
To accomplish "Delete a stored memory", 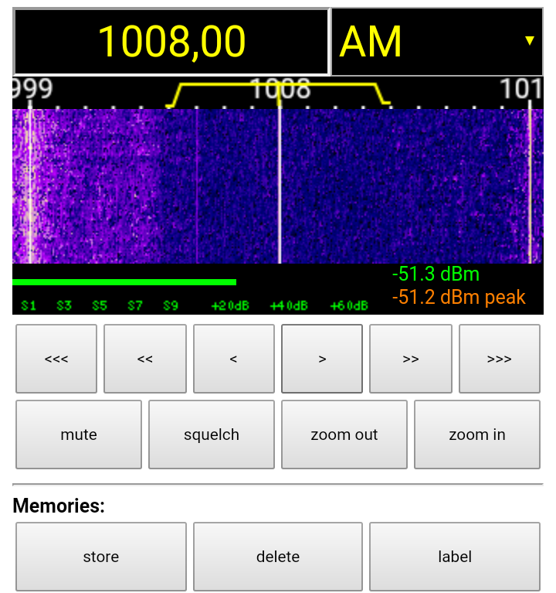I will pos(278,557).
